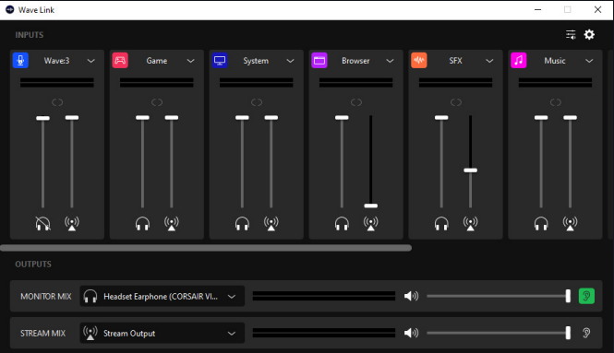Image resolution: width=614 pixels, height=353 pixels.
Task: Toggle link faders on SFX channel
Action: [456, 102]
